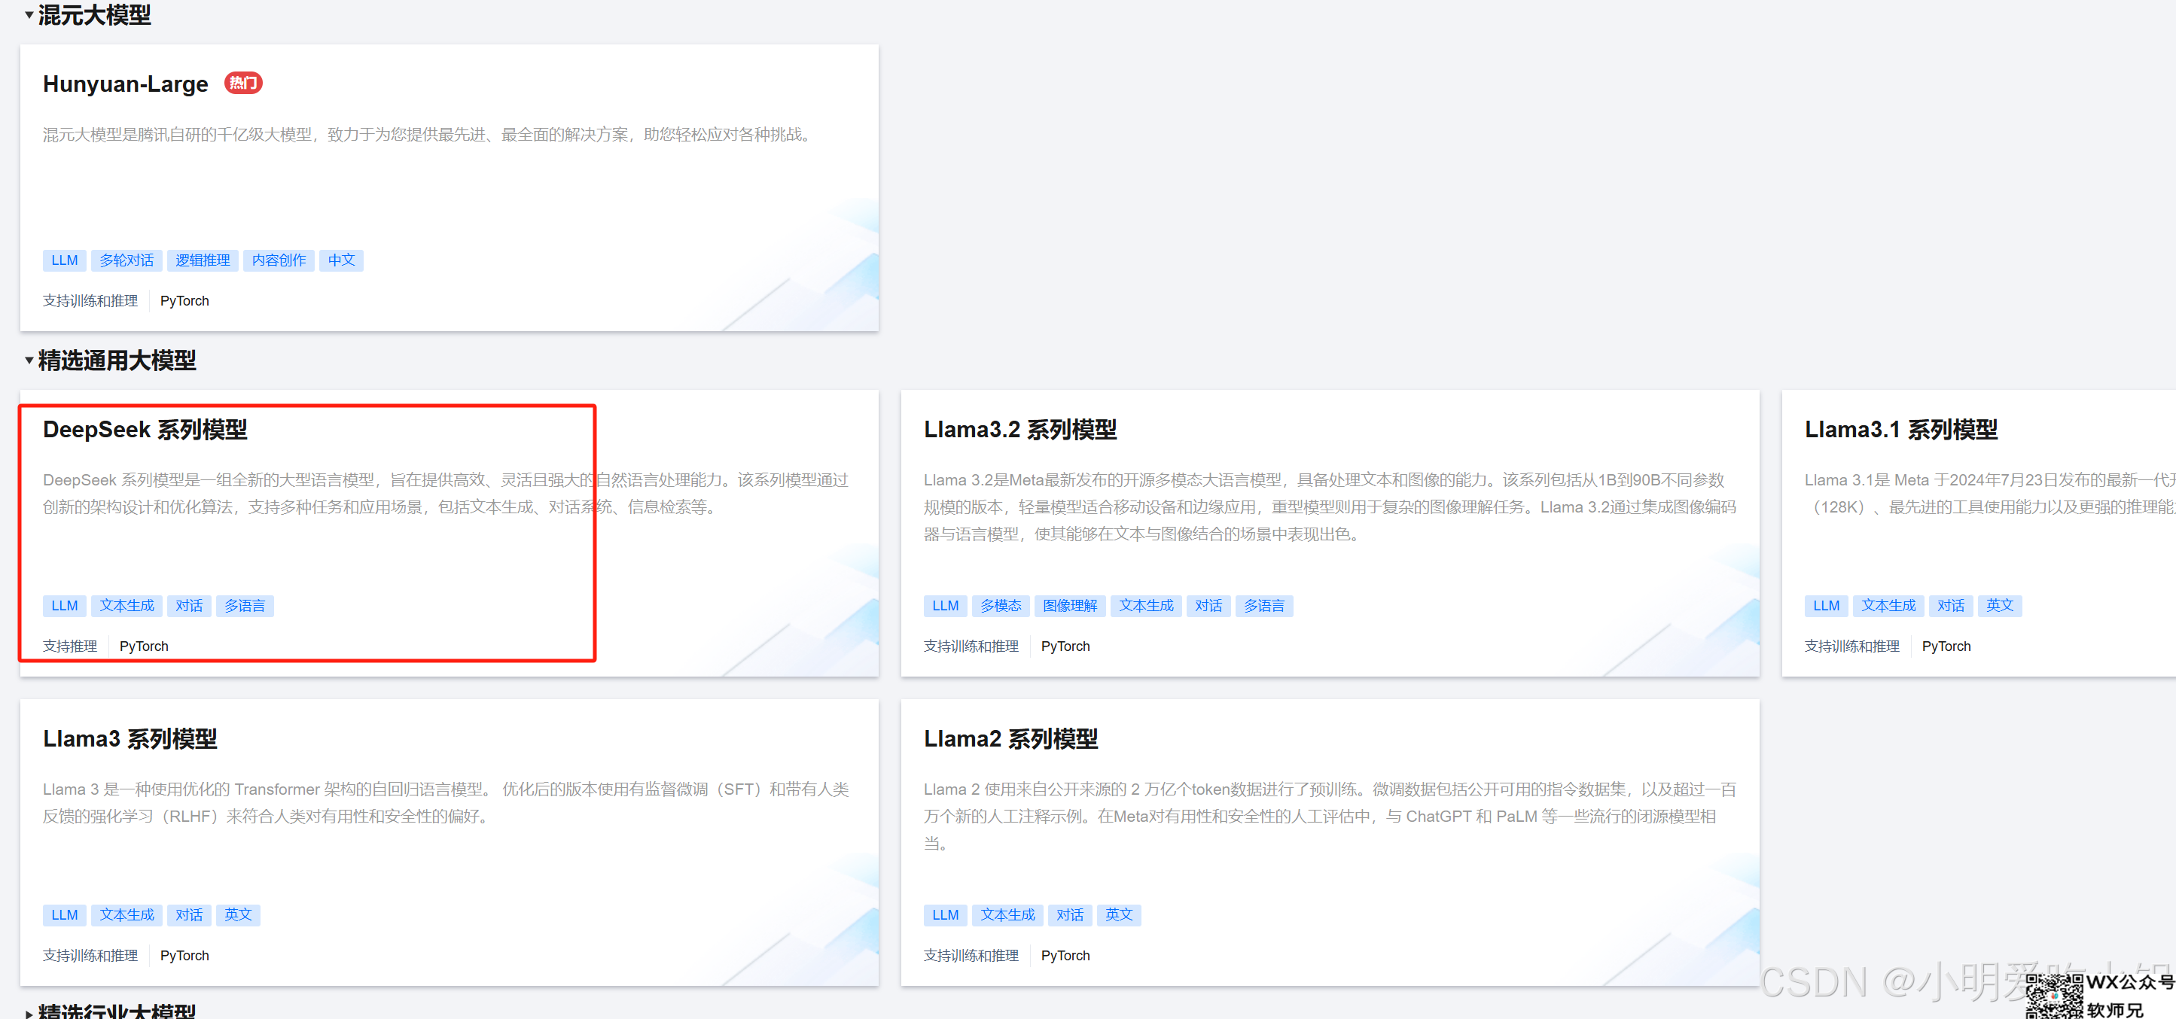
Task: Click 支持训练和推理 on Llama3.1 card
Action: (1852, 646)
